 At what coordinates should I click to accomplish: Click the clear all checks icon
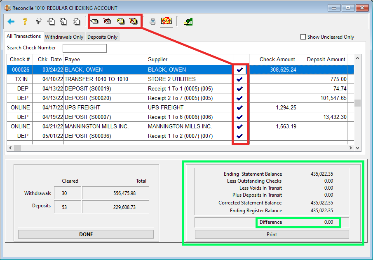(x=121, y=22)
